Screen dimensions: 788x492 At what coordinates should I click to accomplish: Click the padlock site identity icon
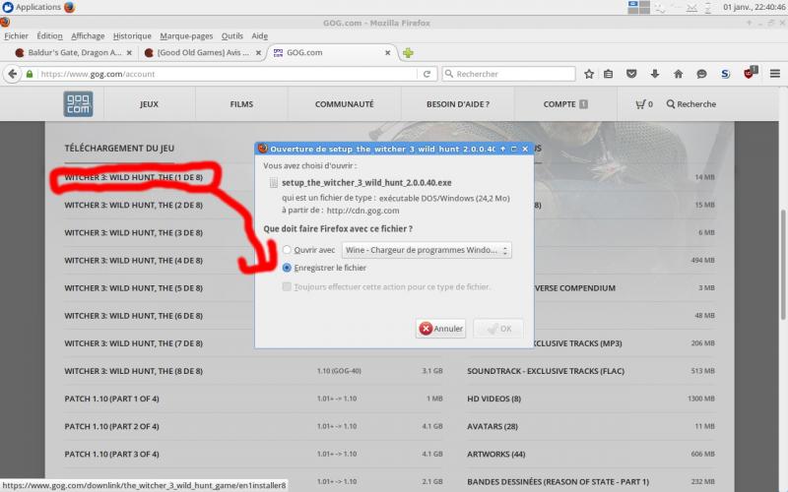click(x=30, y=74)
